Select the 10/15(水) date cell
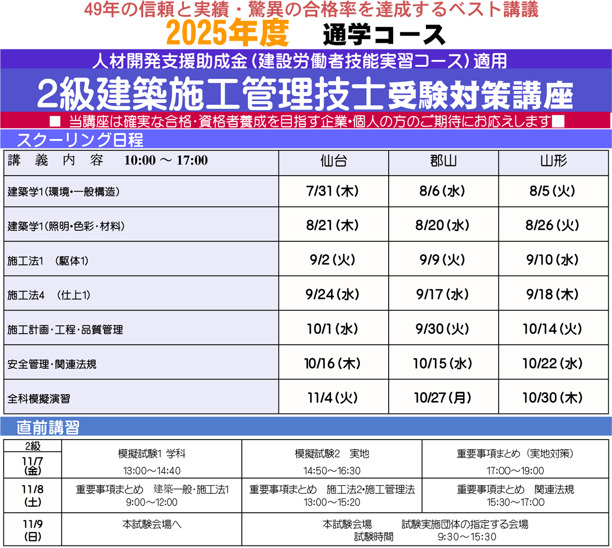 click(x=444, y=363)
